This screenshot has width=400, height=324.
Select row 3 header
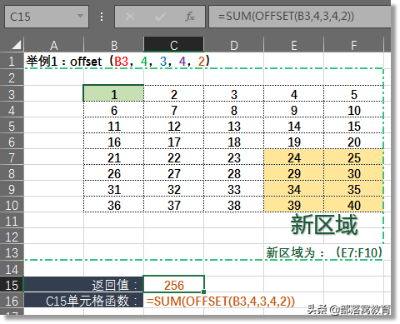click(12, 94)
